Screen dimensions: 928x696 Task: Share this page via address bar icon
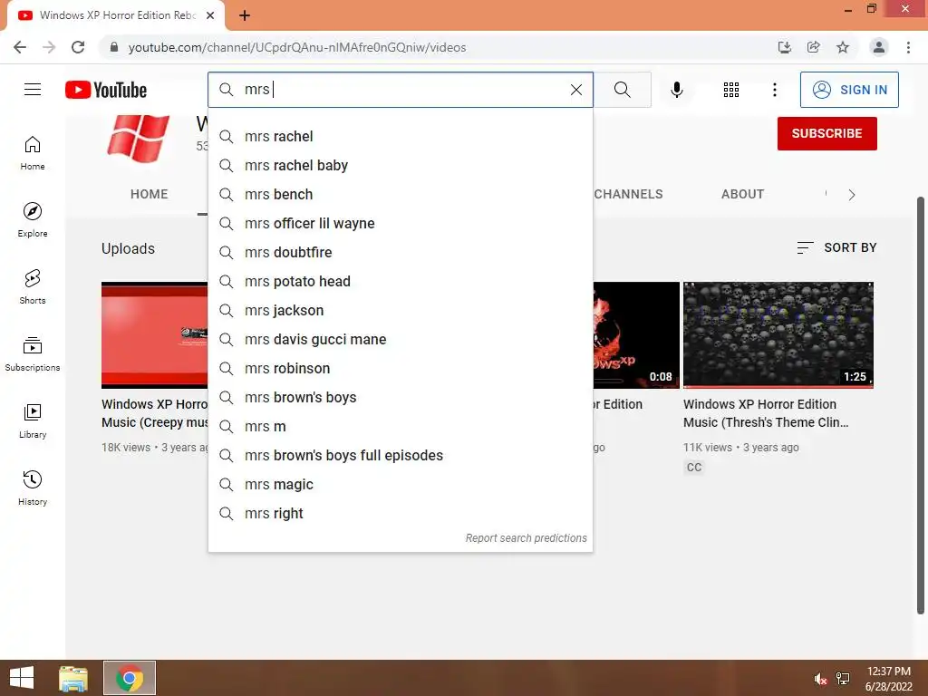813,47
